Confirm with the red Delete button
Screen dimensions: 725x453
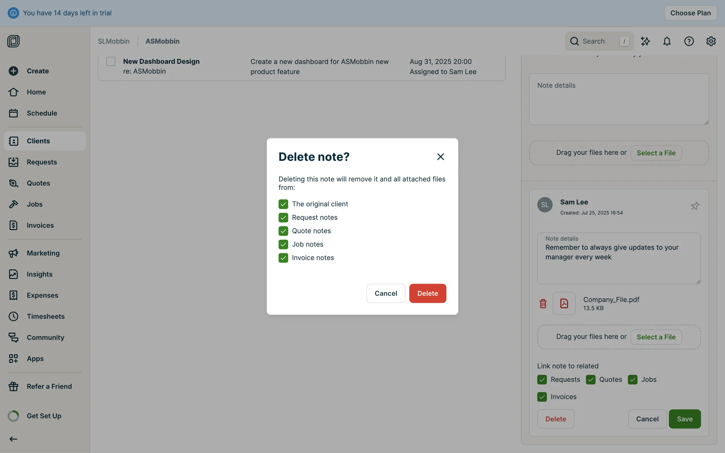(x=427, y=293)
